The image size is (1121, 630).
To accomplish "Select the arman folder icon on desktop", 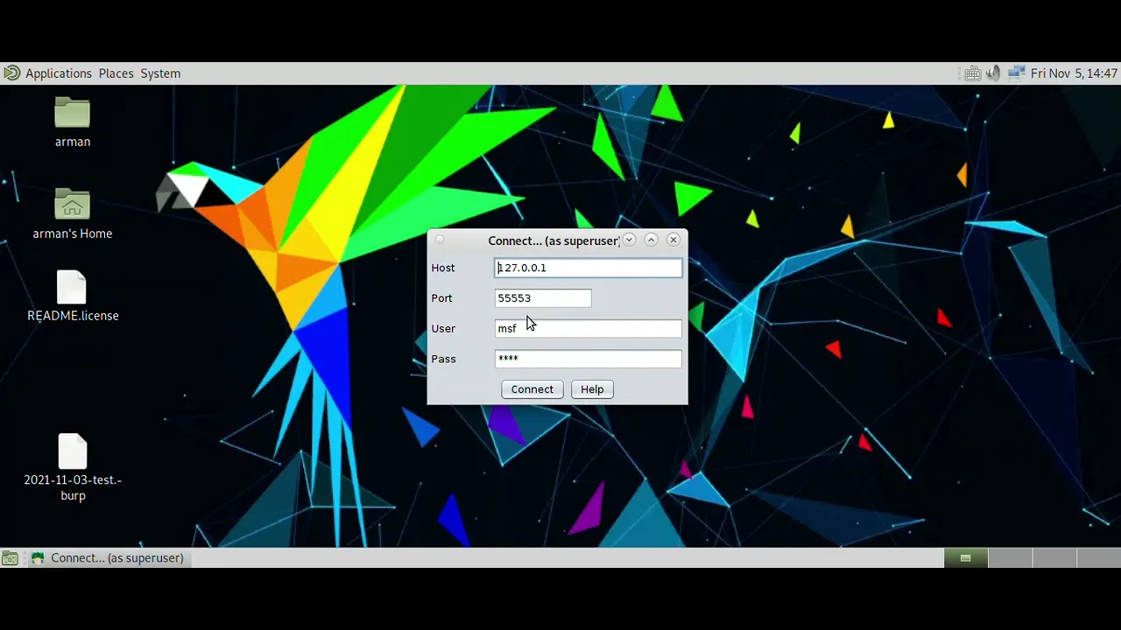I will tap(73, 113).
